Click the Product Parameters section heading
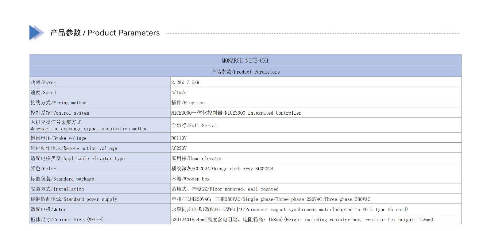This screenshot has width=491, height=231. tap(105, 33)
